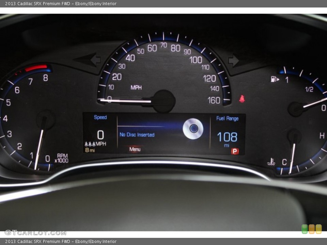Click the CD disc icon

tap(193, 129)
